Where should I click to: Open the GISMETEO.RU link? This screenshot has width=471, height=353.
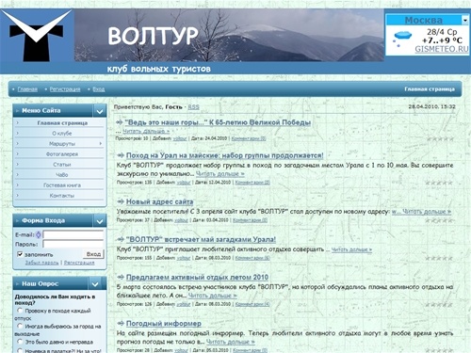coord(442,49)
